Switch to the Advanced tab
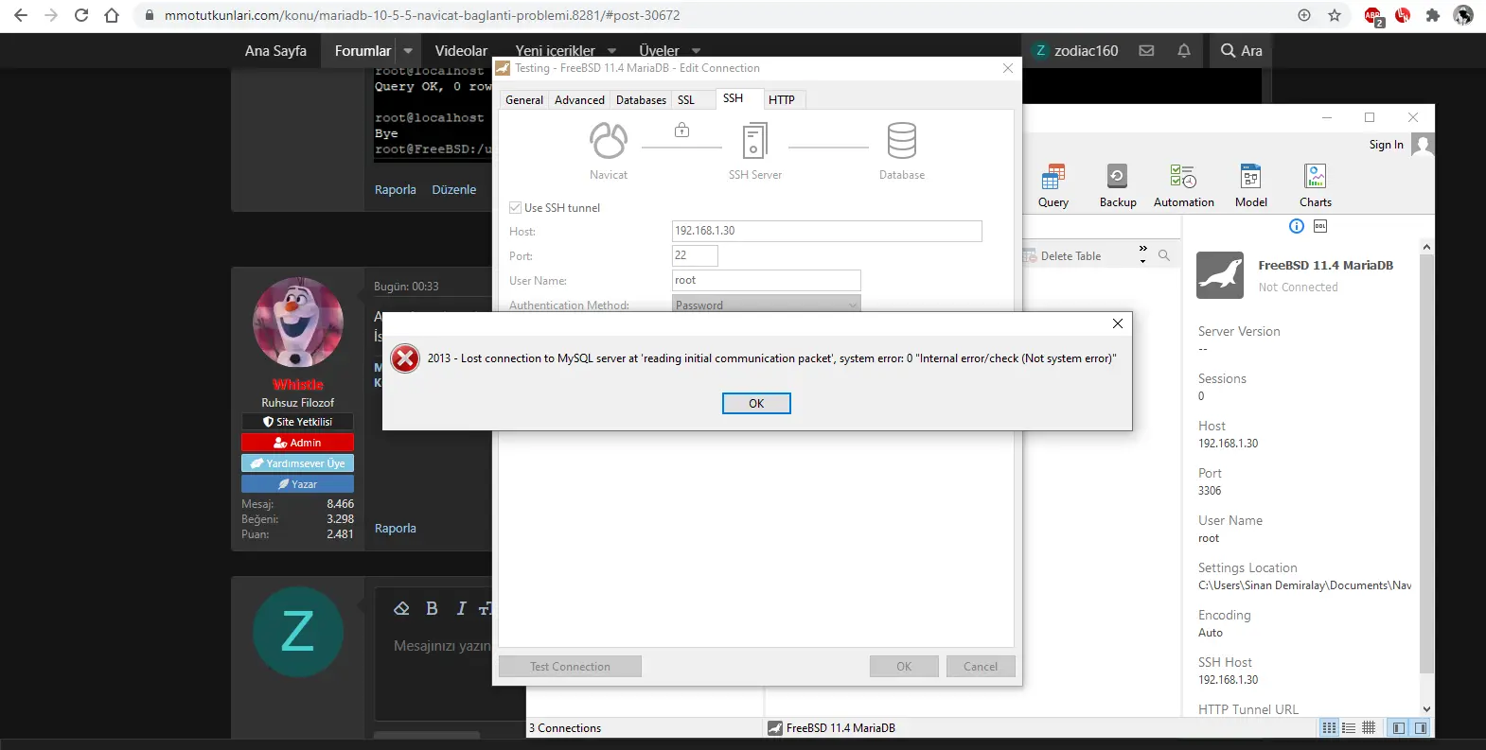Image resolution: width=1486 pixels, height=750 pixels. (579, 99)
